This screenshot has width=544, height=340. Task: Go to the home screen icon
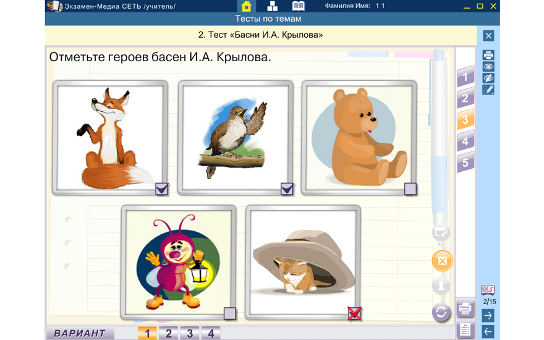(x=246, y=6)
